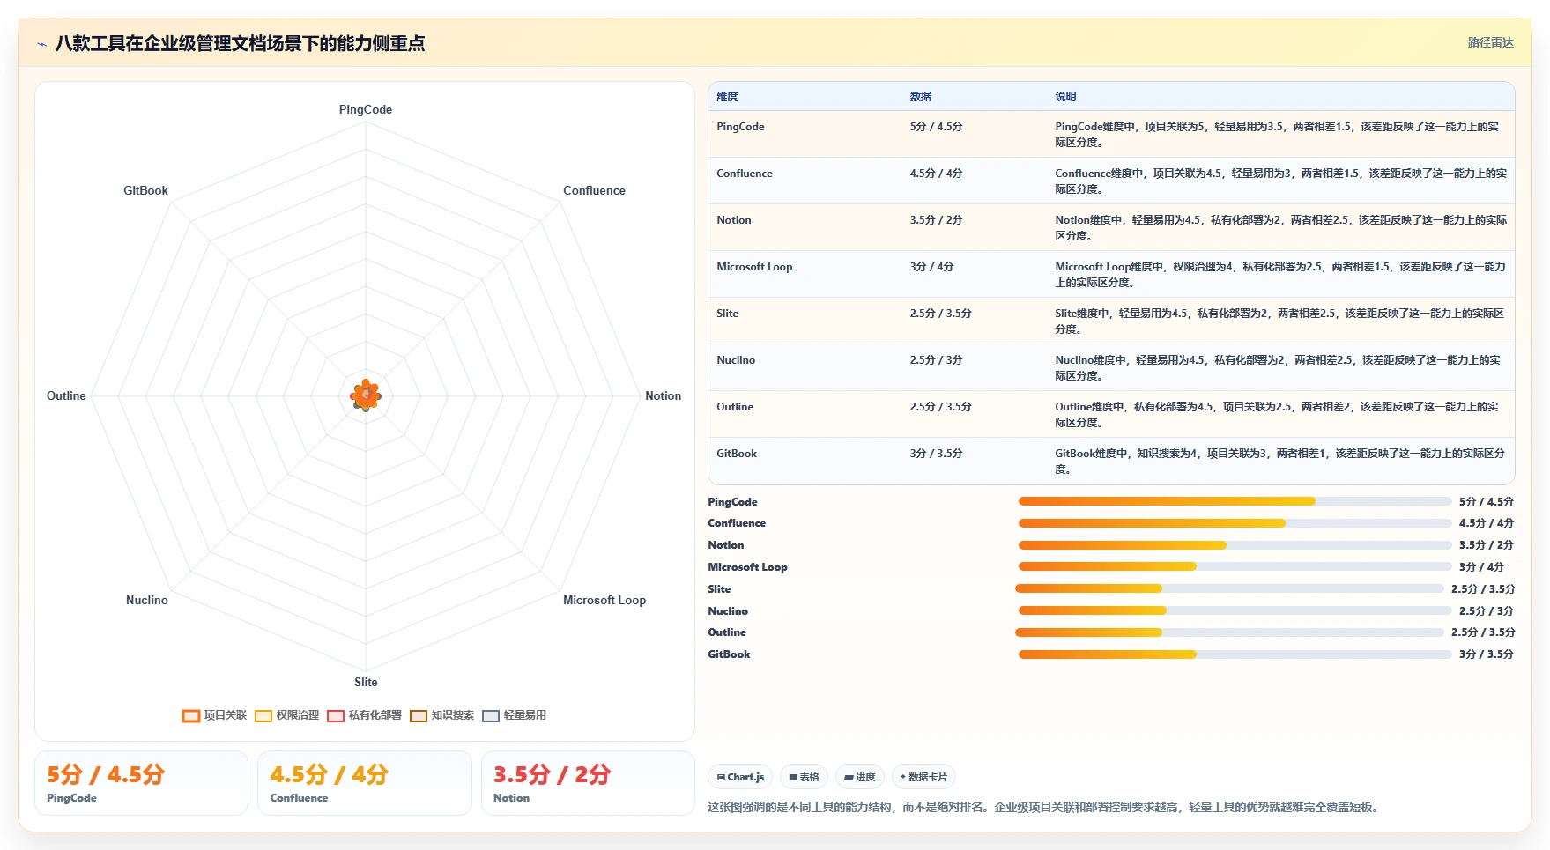Click the 2.5分 / 3.5分 value beside Slite bar
This screenshot has width=1550, height=850.
[1483, 589]
